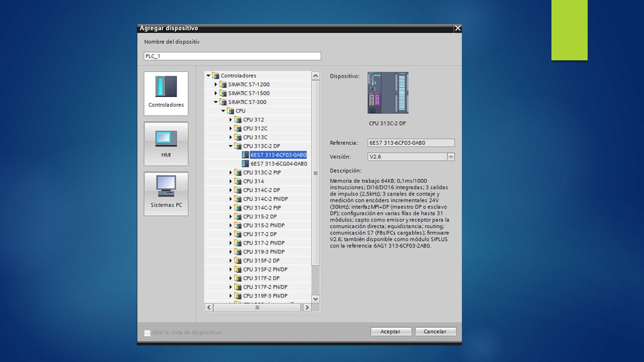Collapse the CPU 313C-2 DP node arrow
This screenshot has height=362, width=644.
[231, 146]
